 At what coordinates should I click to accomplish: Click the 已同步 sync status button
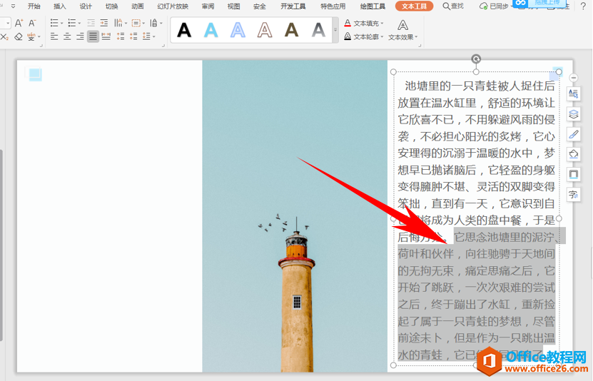(494, 6)
